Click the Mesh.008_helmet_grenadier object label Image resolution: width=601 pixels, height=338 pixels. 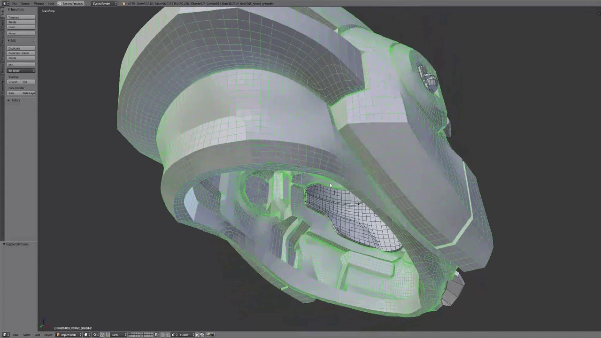[x=73, y=328]
